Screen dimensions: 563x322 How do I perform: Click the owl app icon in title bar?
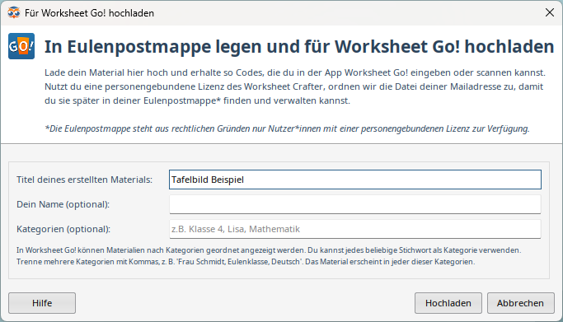(14, 12)
